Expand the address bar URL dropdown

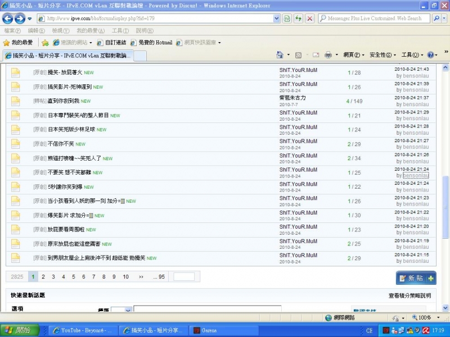[276, 19]
